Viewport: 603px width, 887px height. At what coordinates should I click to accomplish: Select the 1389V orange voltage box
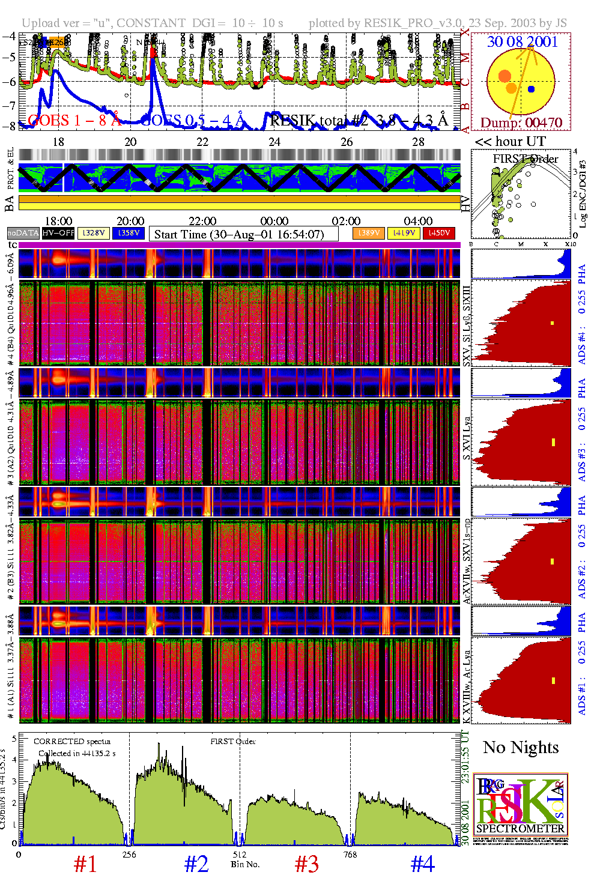point(368,233)
